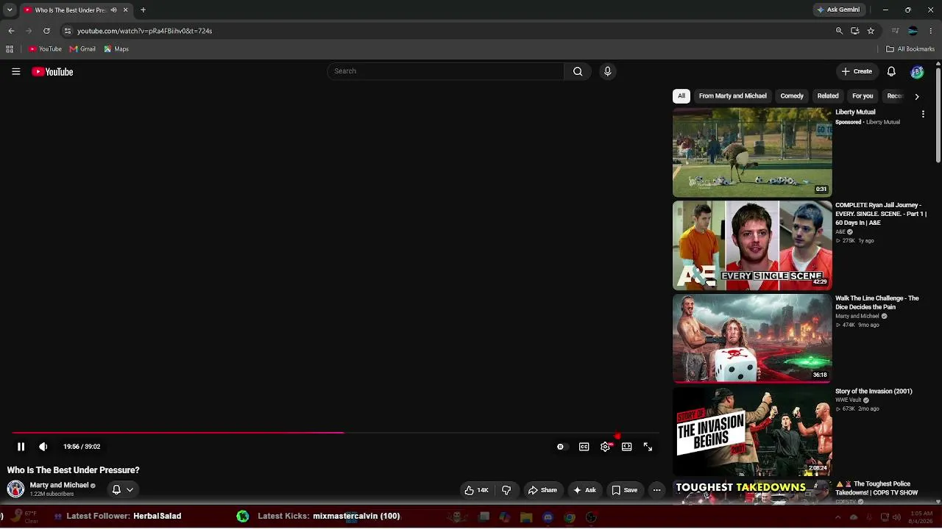Image resolution: width=942 pixels, height=529 pixels.
Task: Open a new browser tab
Action: pos(143,10)
